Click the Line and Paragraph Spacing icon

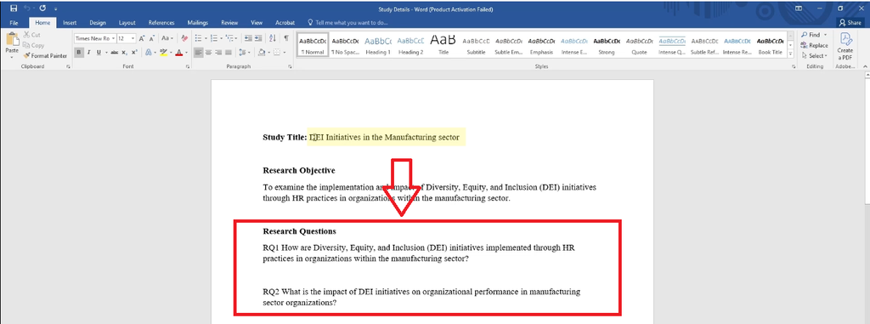click(242, 52)
